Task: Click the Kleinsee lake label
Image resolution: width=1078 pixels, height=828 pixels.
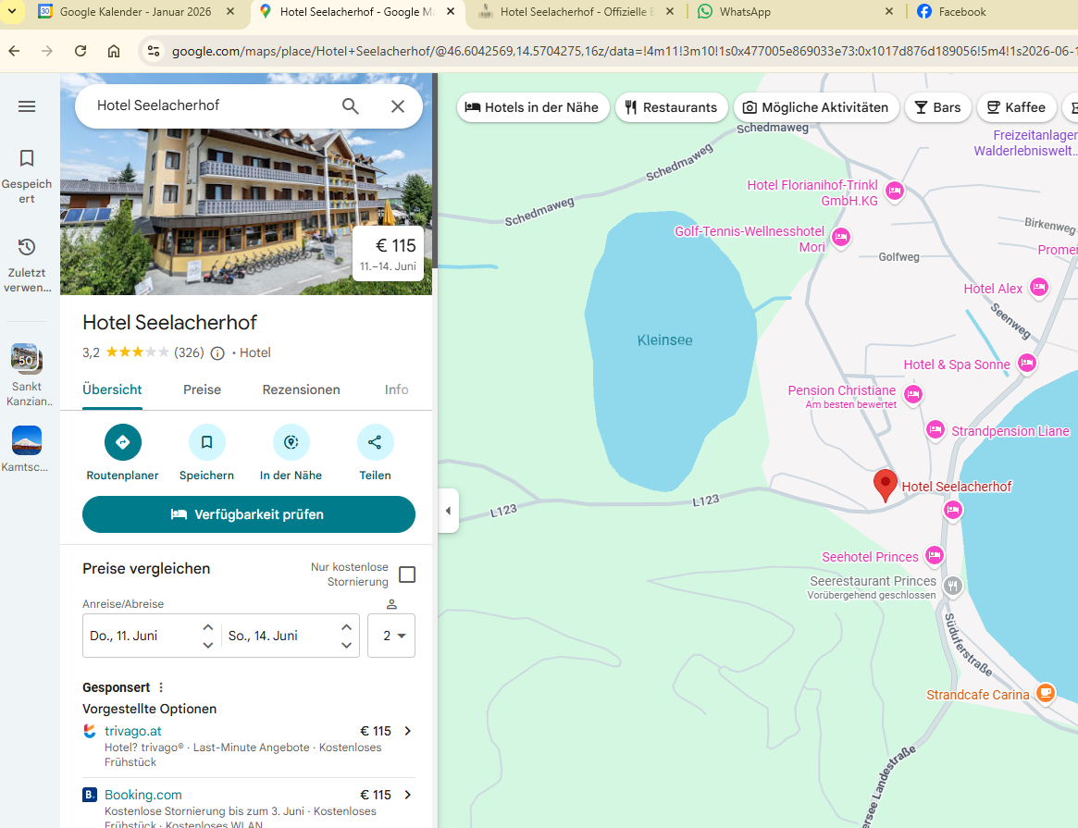Action: click(x=664, y=340)
